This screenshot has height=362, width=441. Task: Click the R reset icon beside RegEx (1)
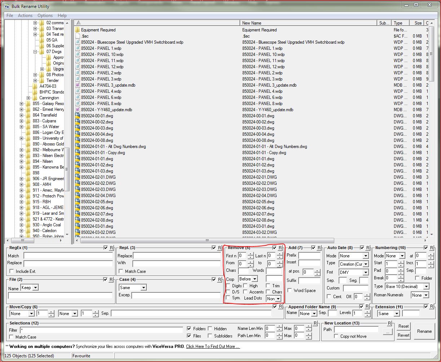click(x=111, y=248)
